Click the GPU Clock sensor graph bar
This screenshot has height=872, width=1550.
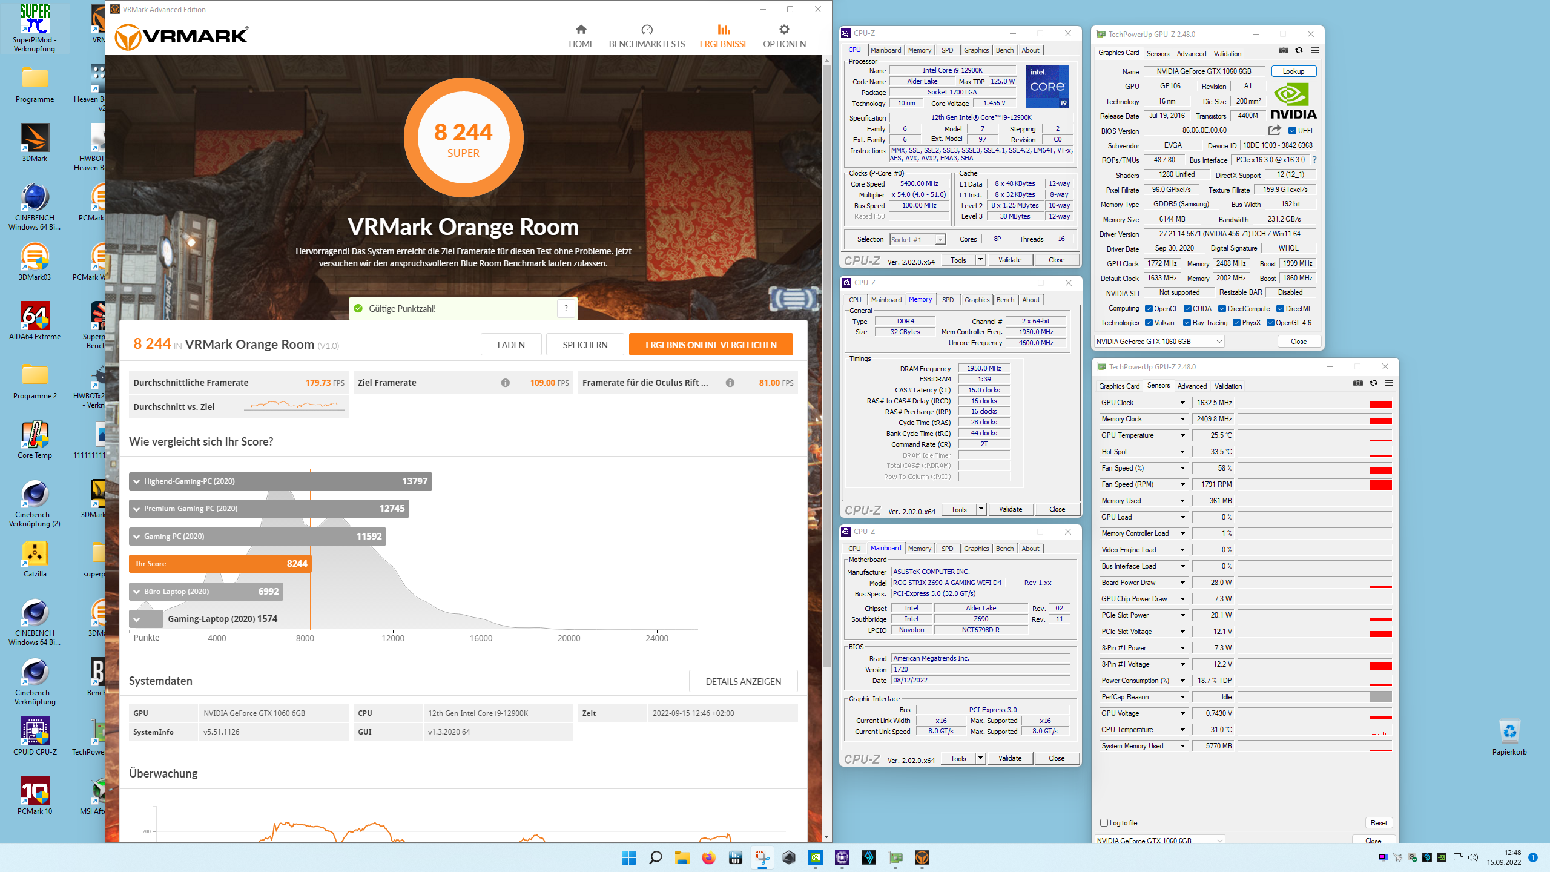point(1314,403)
